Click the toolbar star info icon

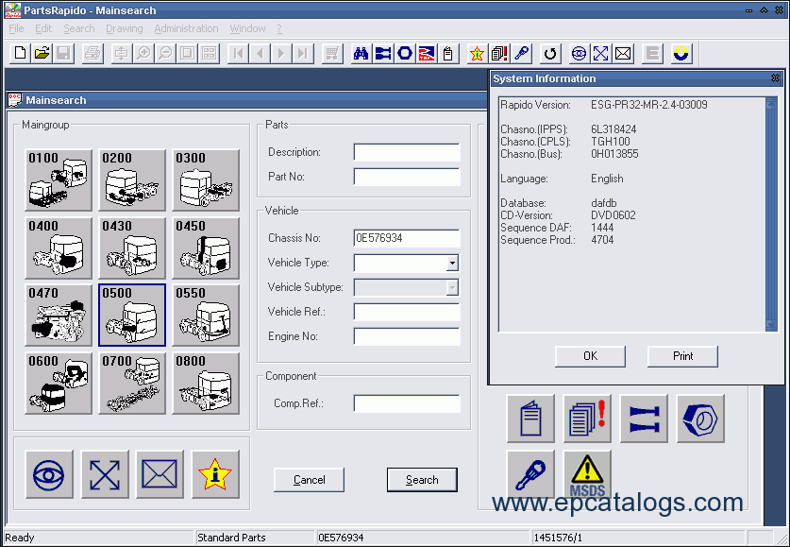click(477, 53)
